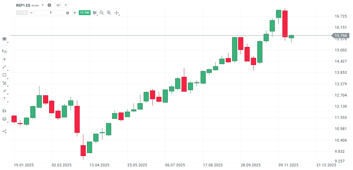Open the W1 timeframe dropdown
Screen dimensions: 353x170
click(62, 5)
